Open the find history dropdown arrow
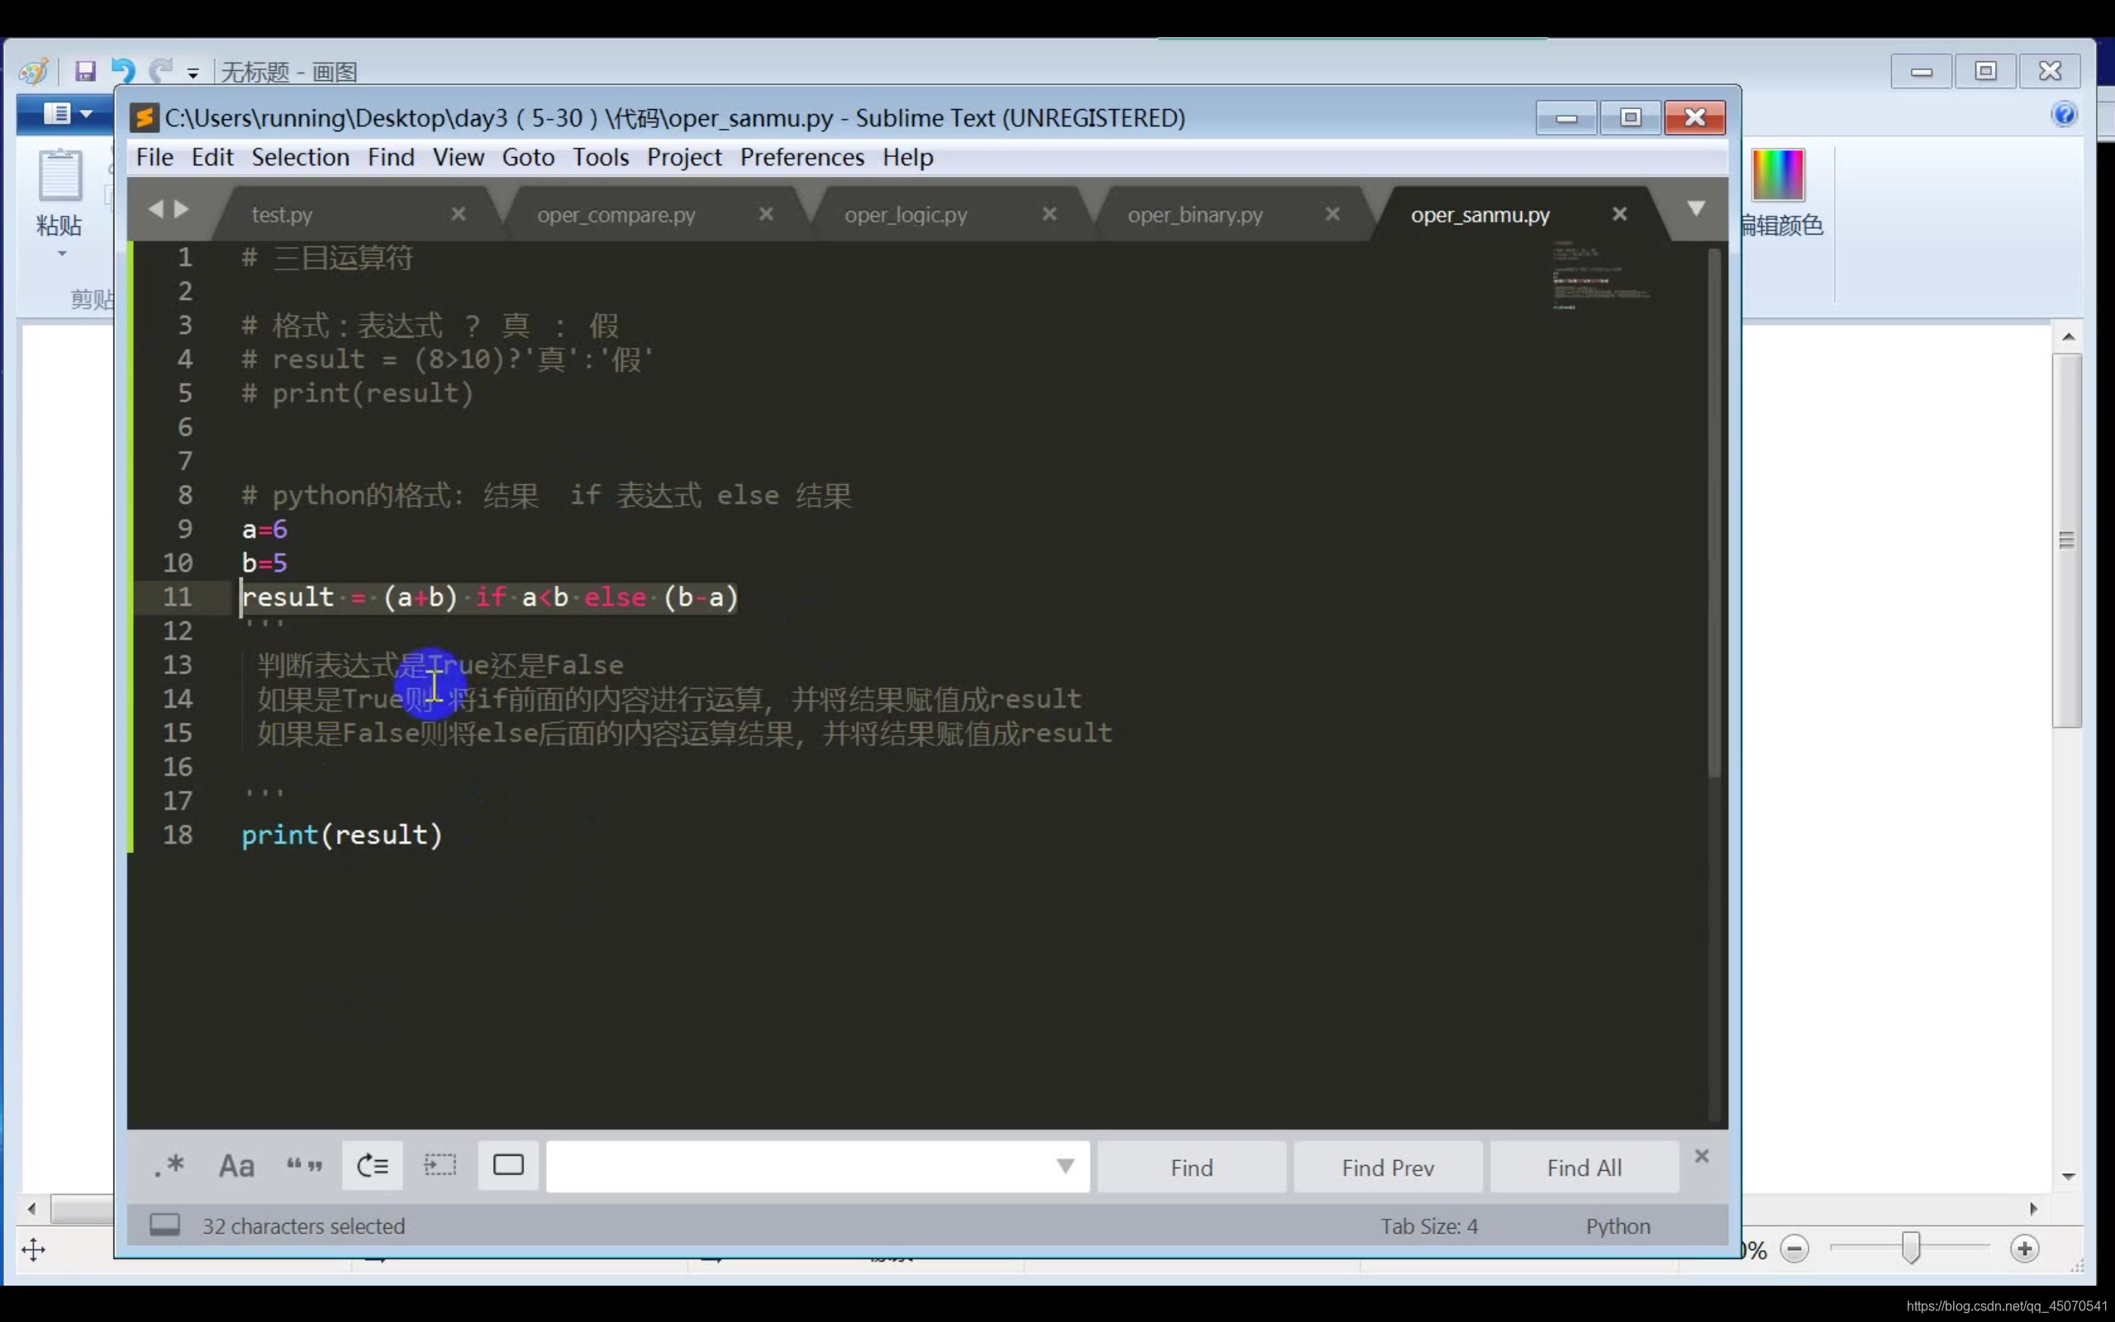The height and width of the screenshot is (1322, 2115). pos(1064,1167)
